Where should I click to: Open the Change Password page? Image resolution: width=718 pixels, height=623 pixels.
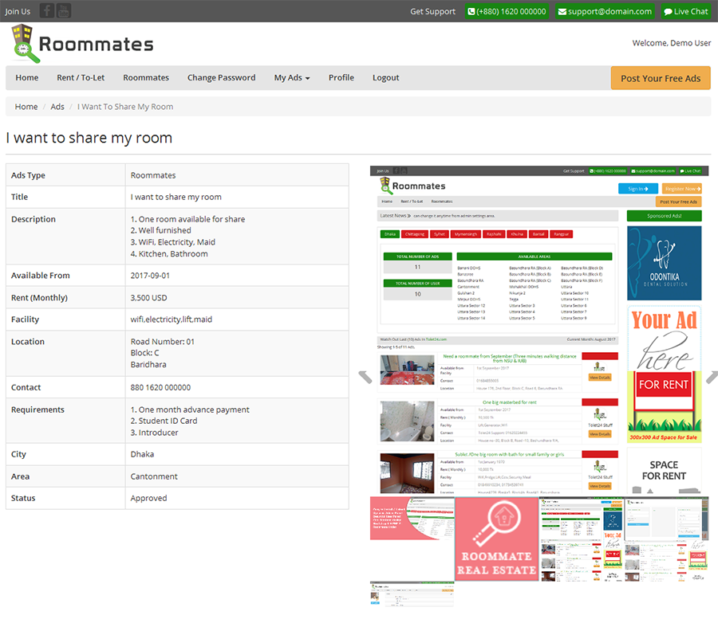coord(221,77)
